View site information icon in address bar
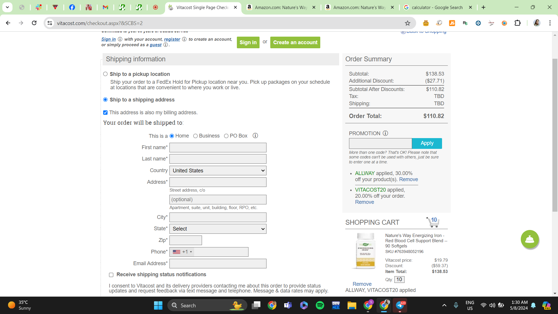Image resolution: width=558 pixels, height=314 pixels. (x=50, y=23)
